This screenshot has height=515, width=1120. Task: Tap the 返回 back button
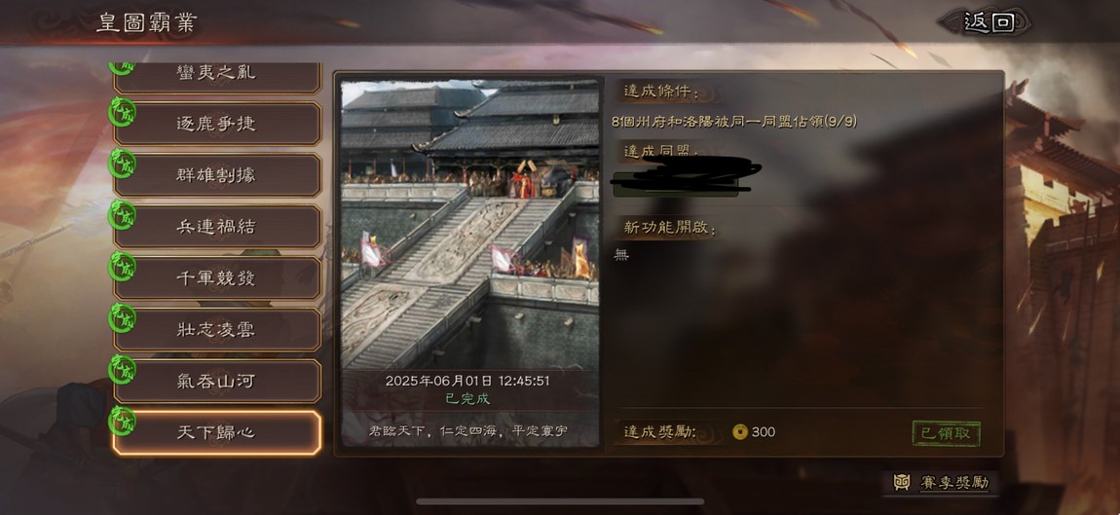pyautogui.click(x=989, y=21)
